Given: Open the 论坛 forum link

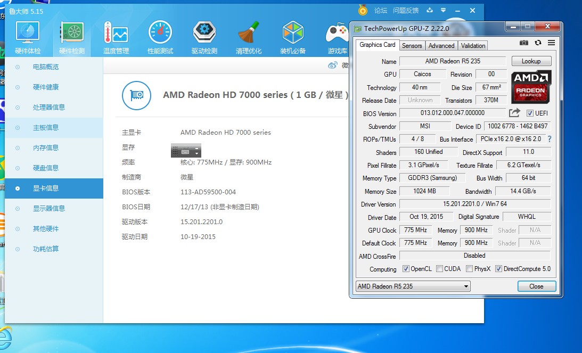Looking at the screenshot, I should coord(380,11).
